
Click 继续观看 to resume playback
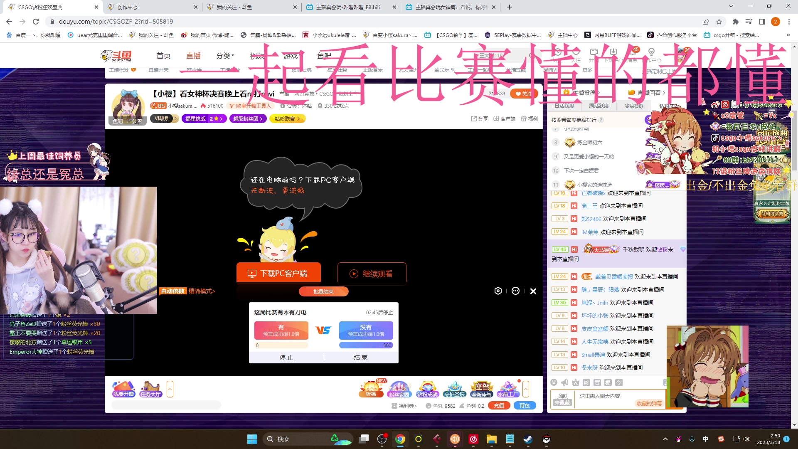point(372,274)
